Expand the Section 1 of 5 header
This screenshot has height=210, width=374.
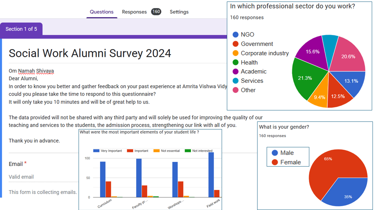click(x=21, y=30)
